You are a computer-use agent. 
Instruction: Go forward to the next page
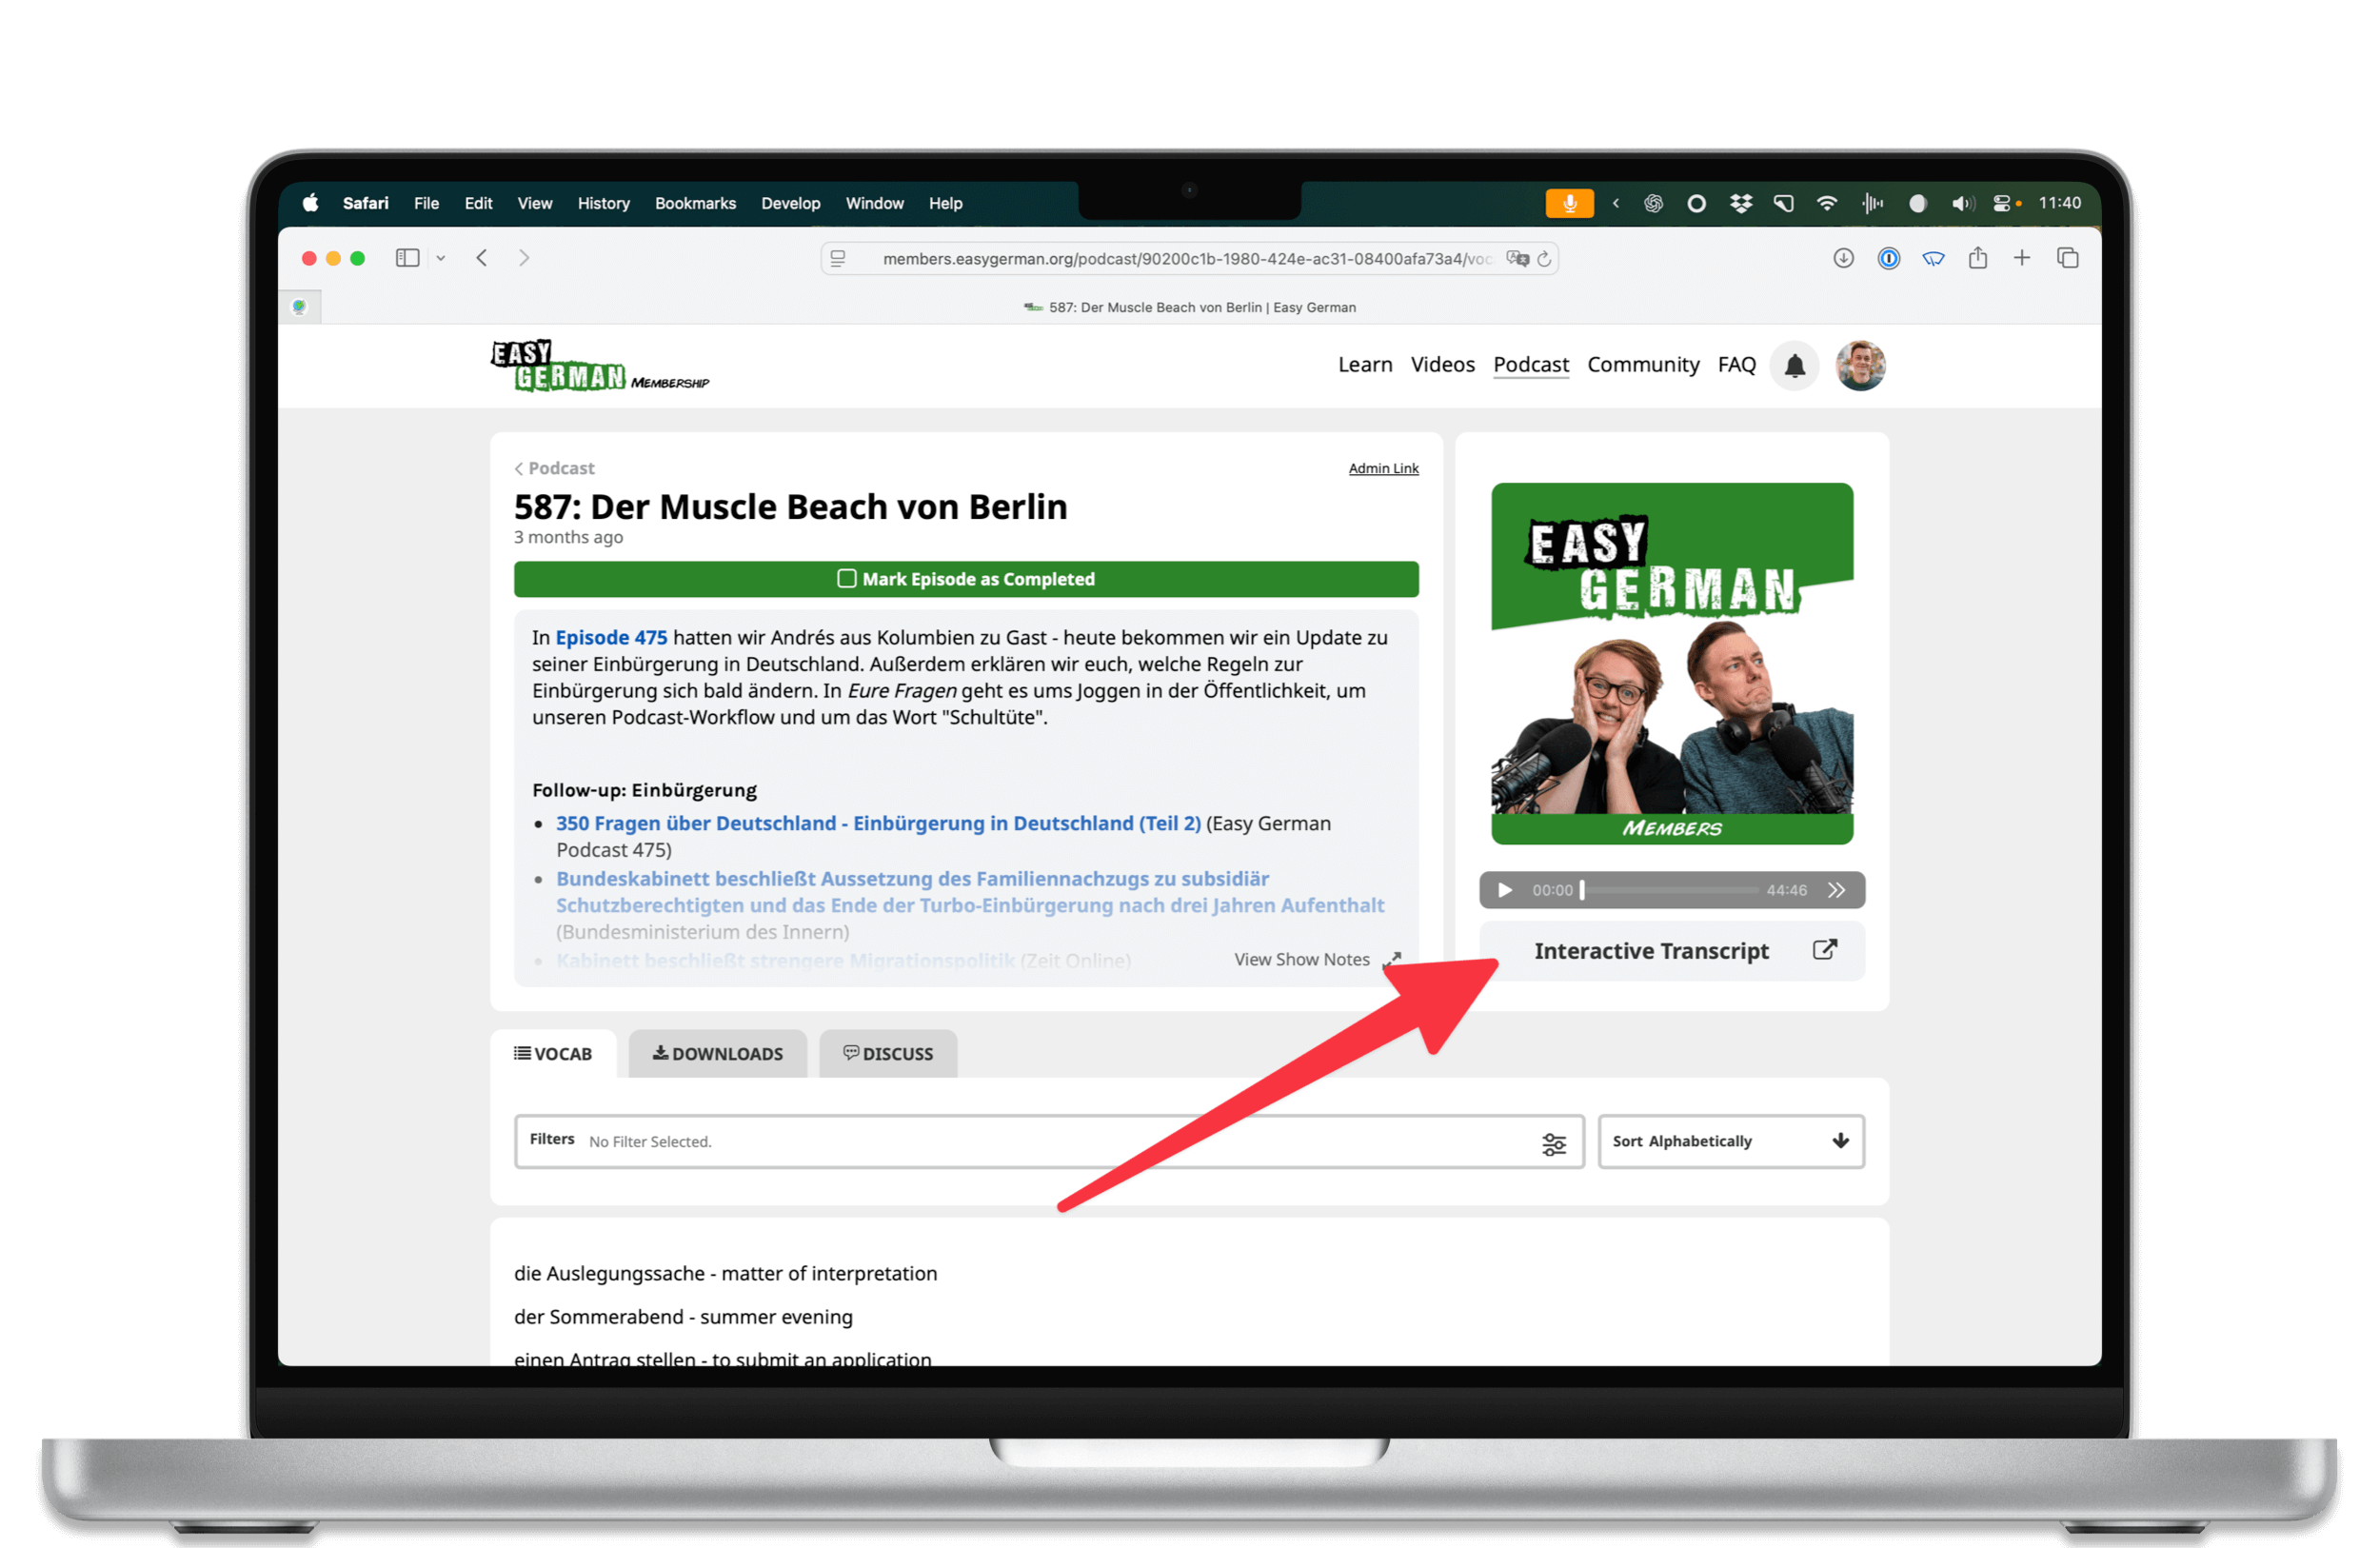[524, 258]
